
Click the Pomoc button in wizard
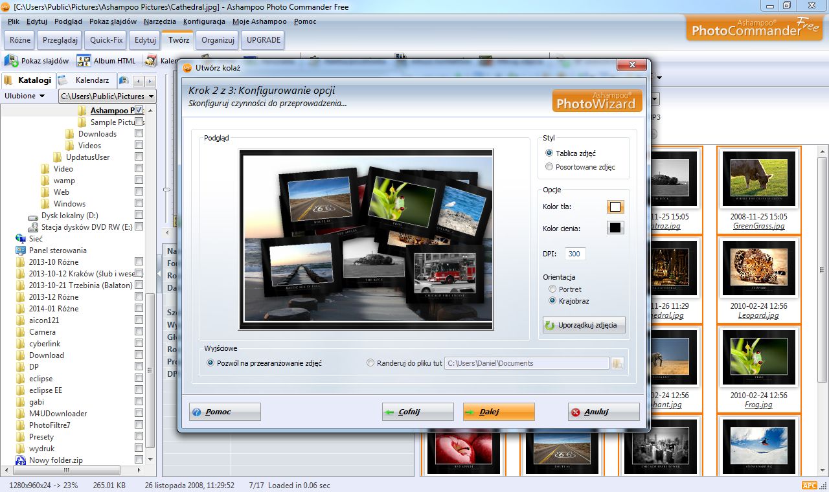[225, 412]
